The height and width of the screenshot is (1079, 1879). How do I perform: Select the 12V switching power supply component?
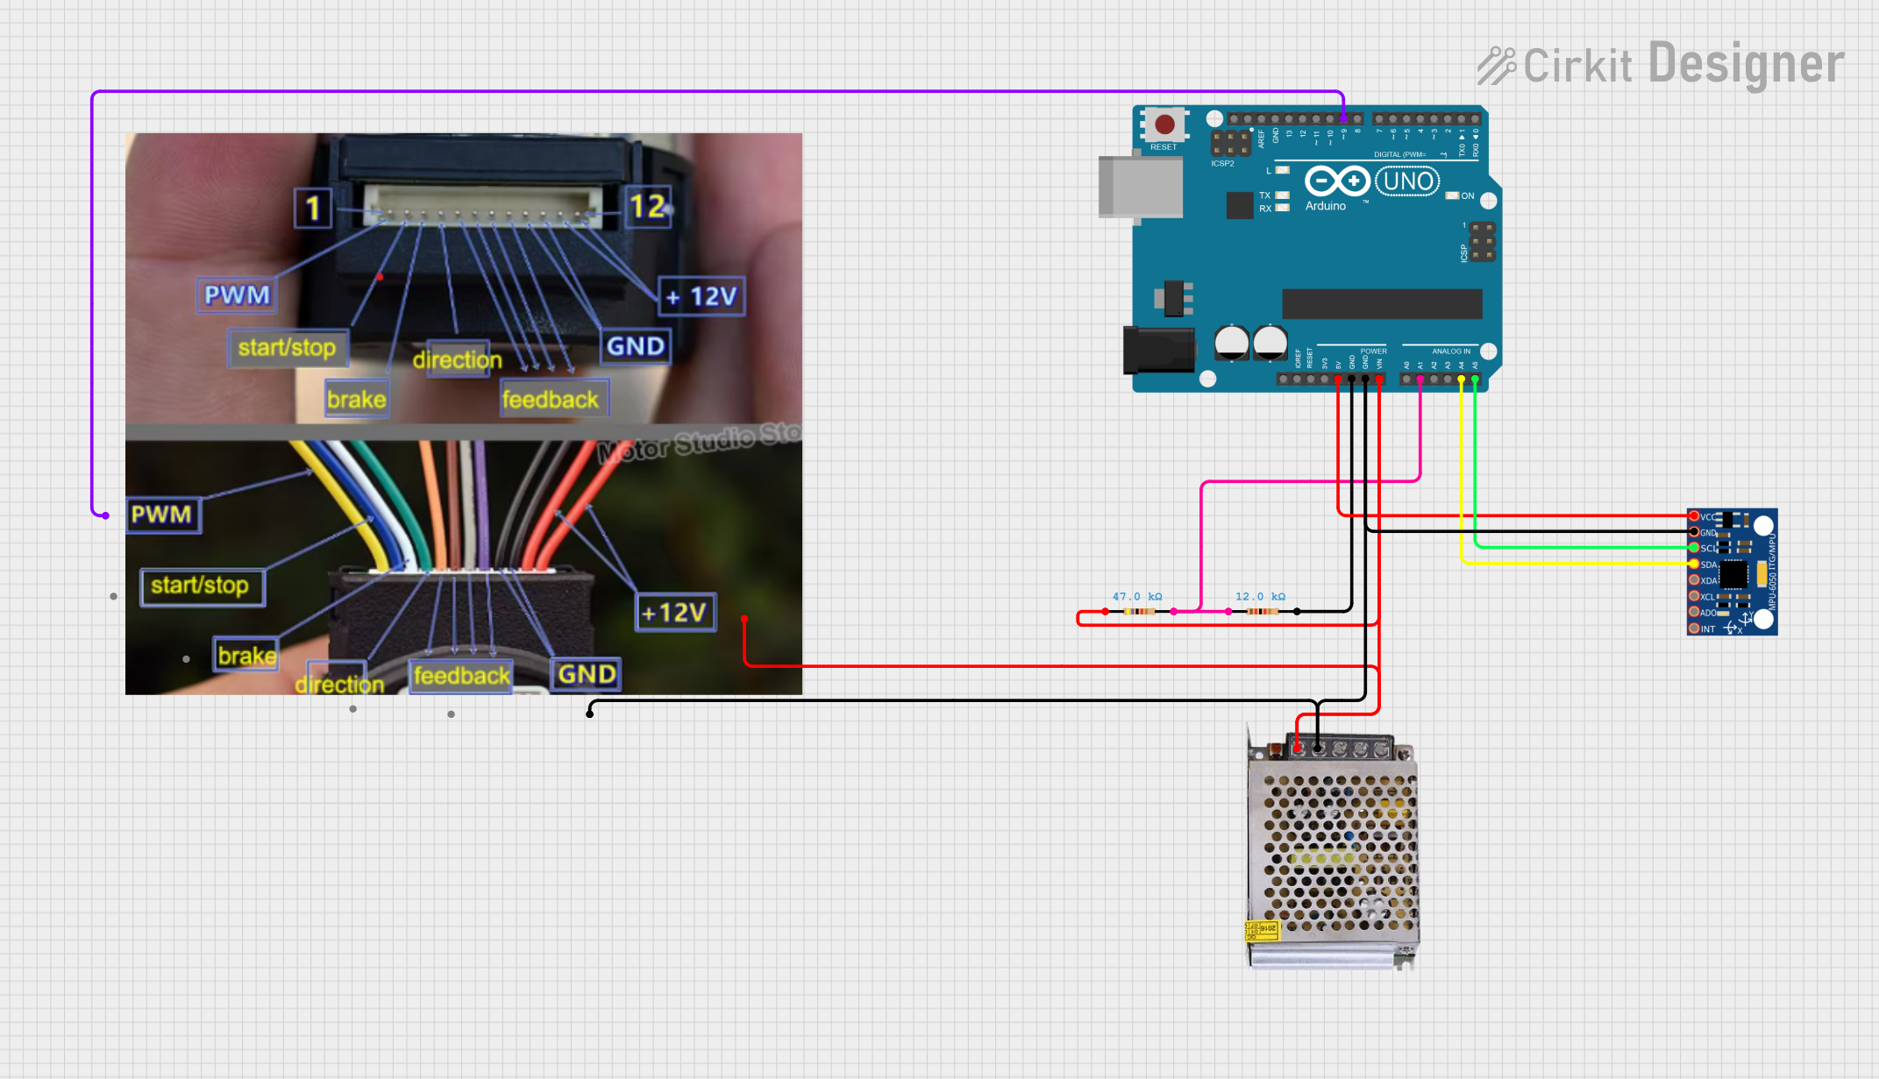pos(1333,850)
